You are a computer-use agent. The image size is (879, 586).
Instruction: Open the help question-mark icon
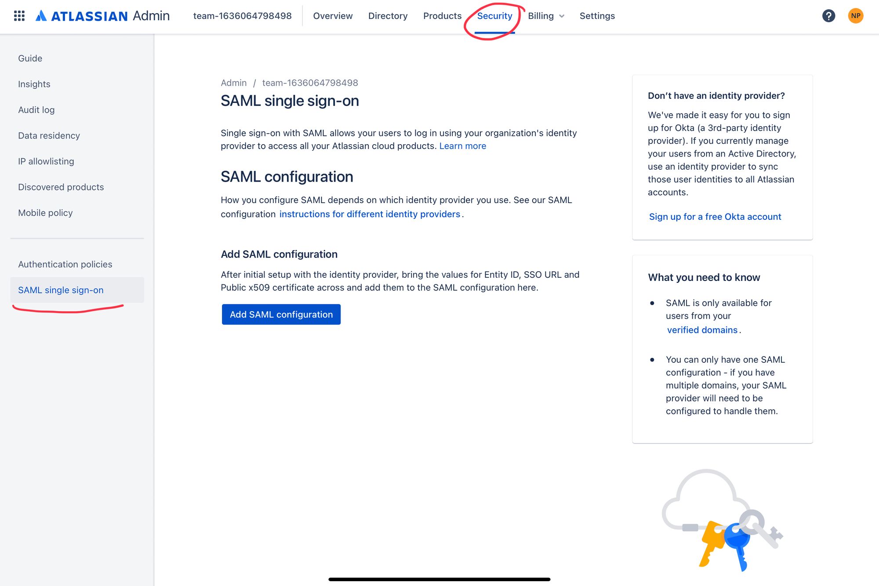pyautogui.click(x=828, y=16)
